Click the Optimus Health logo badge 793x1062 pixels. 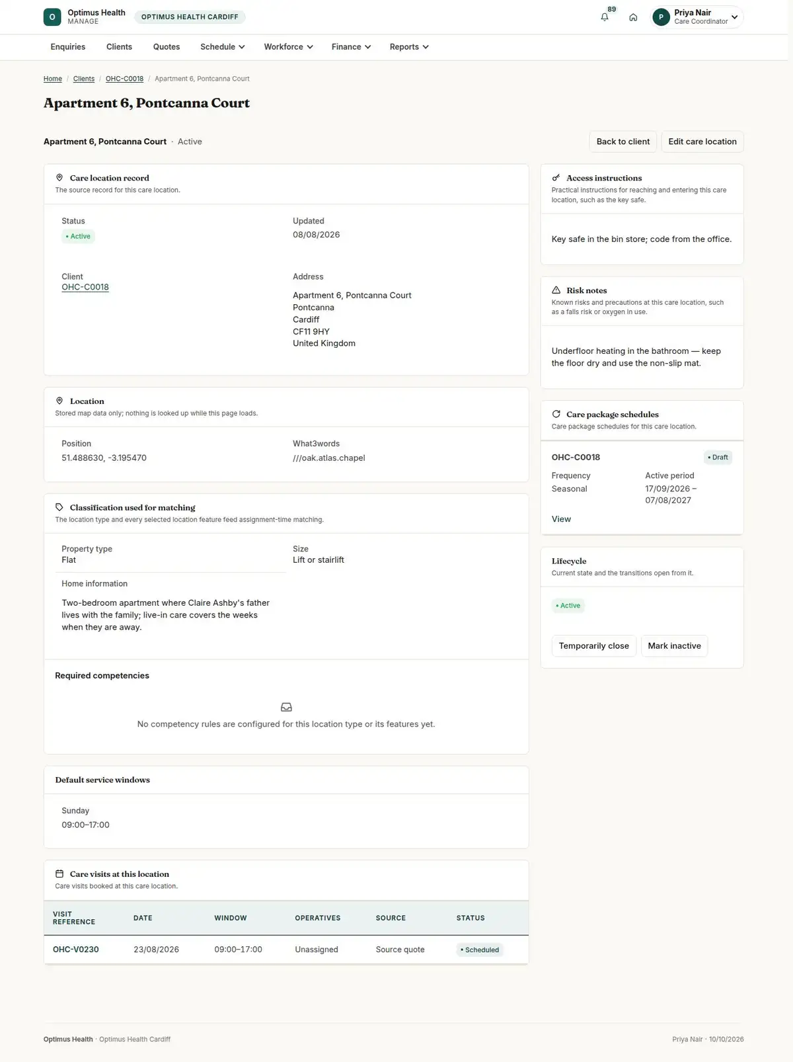(52, 17)
